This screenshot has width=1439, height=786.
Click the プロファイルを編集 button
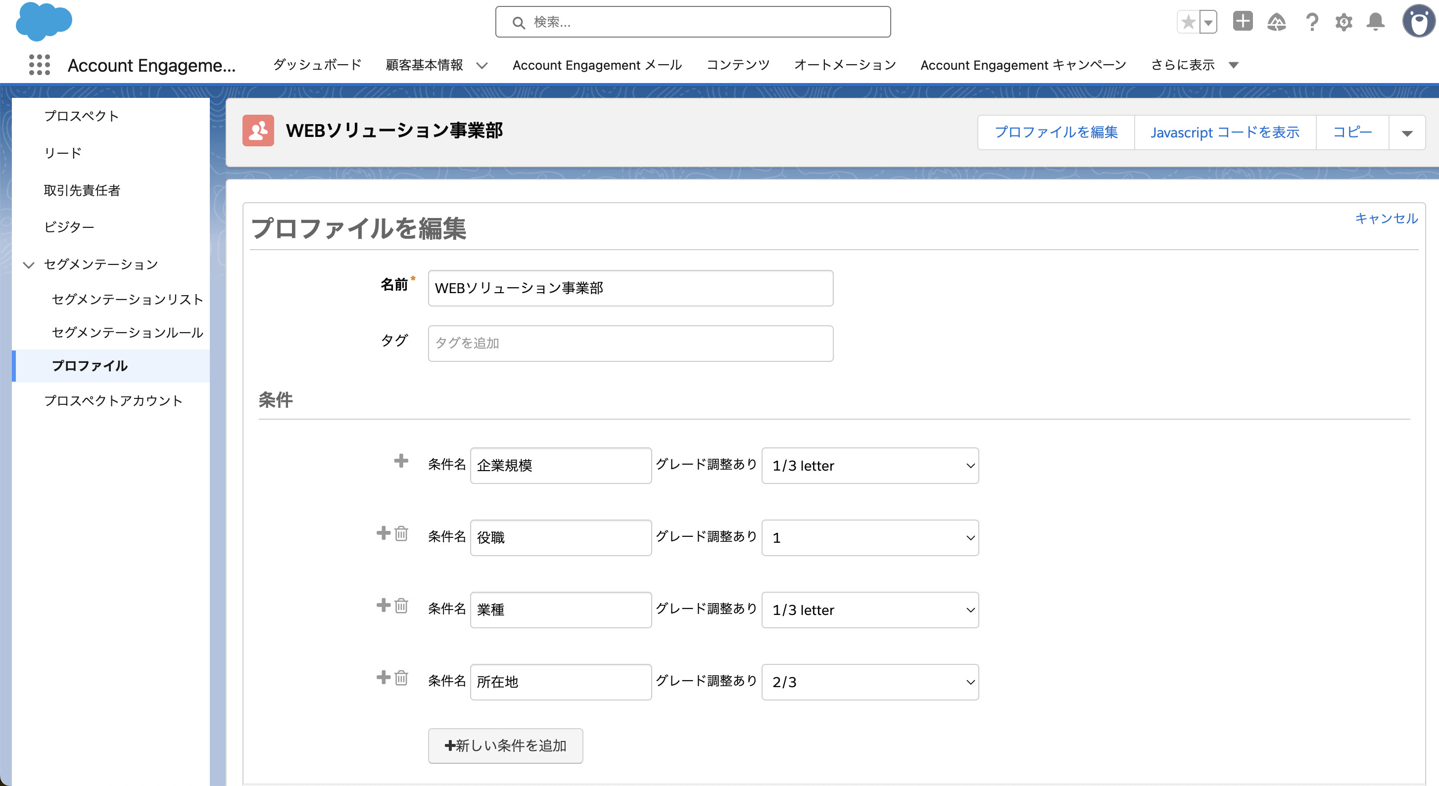click(1056, 133)
